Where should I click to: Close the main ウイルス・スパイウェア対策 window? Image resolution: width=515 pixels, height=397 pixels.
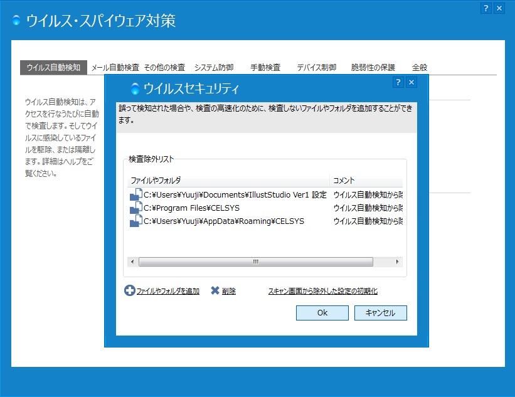click(499, 8)
